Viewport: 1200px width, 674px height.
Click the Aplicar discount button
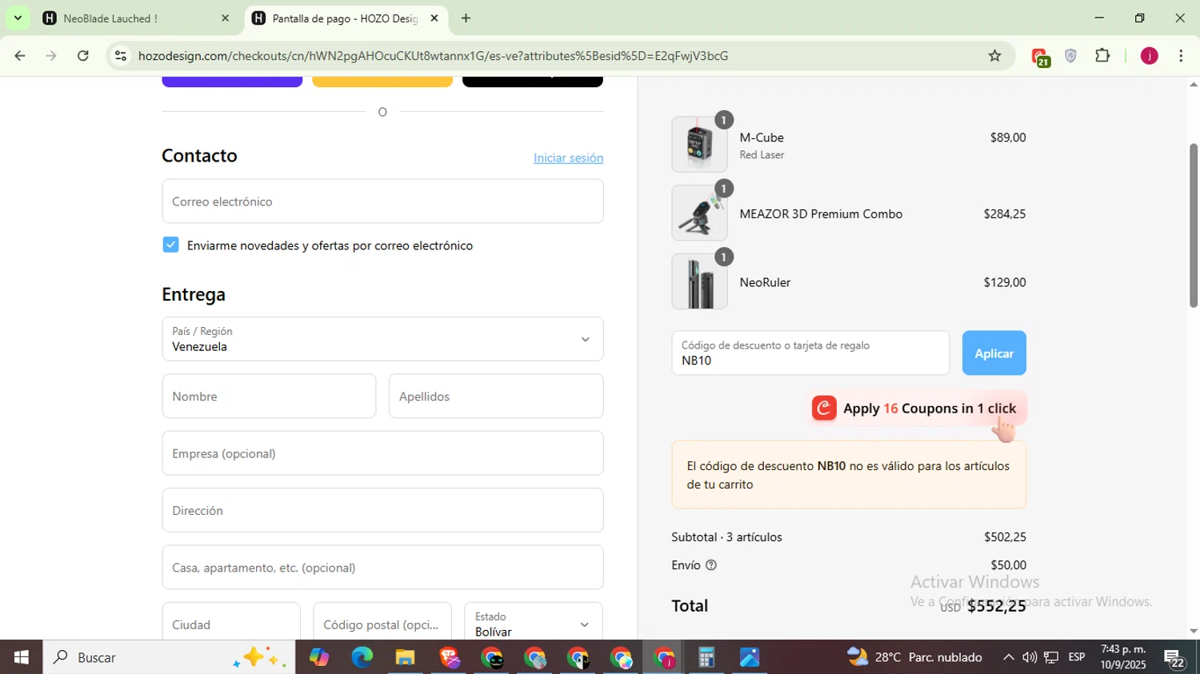(x=994, y=353)
